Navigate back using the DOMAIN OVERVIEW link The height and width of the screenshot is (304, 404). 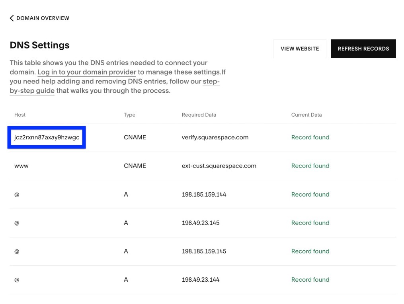click(x=43, y=18)
